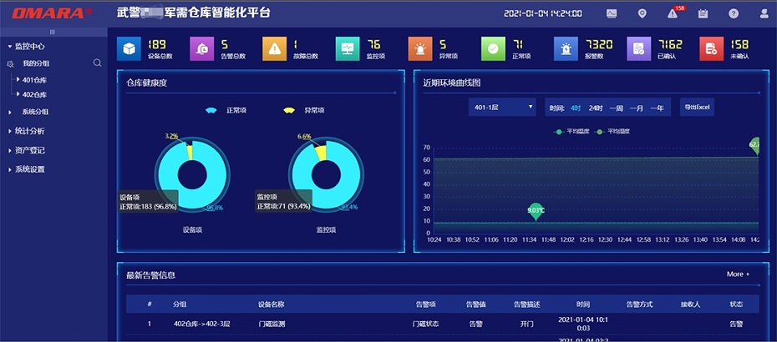The height and width of the screenshot is (342, 777).
Task: Select the 24时 time range tab
Action: (596, 108)
